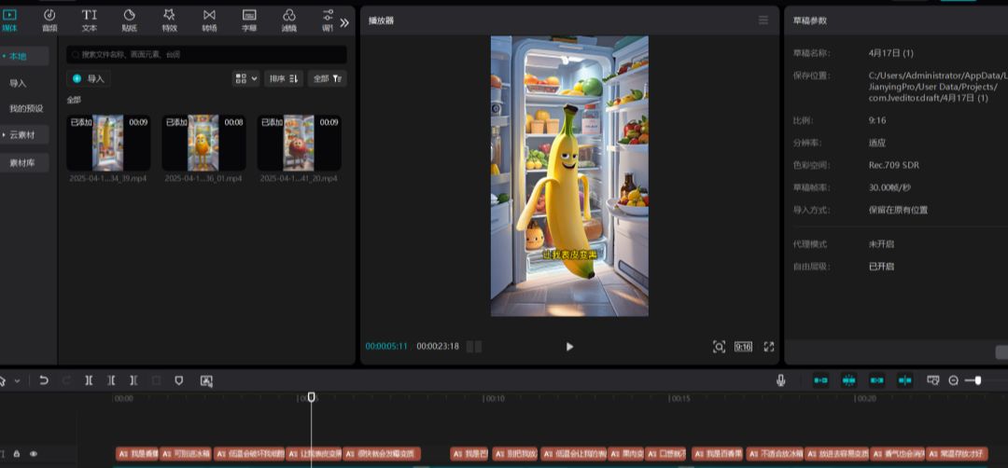
Task: Expand the grid view mode dropdown
Action: click(x=245, y=79)
